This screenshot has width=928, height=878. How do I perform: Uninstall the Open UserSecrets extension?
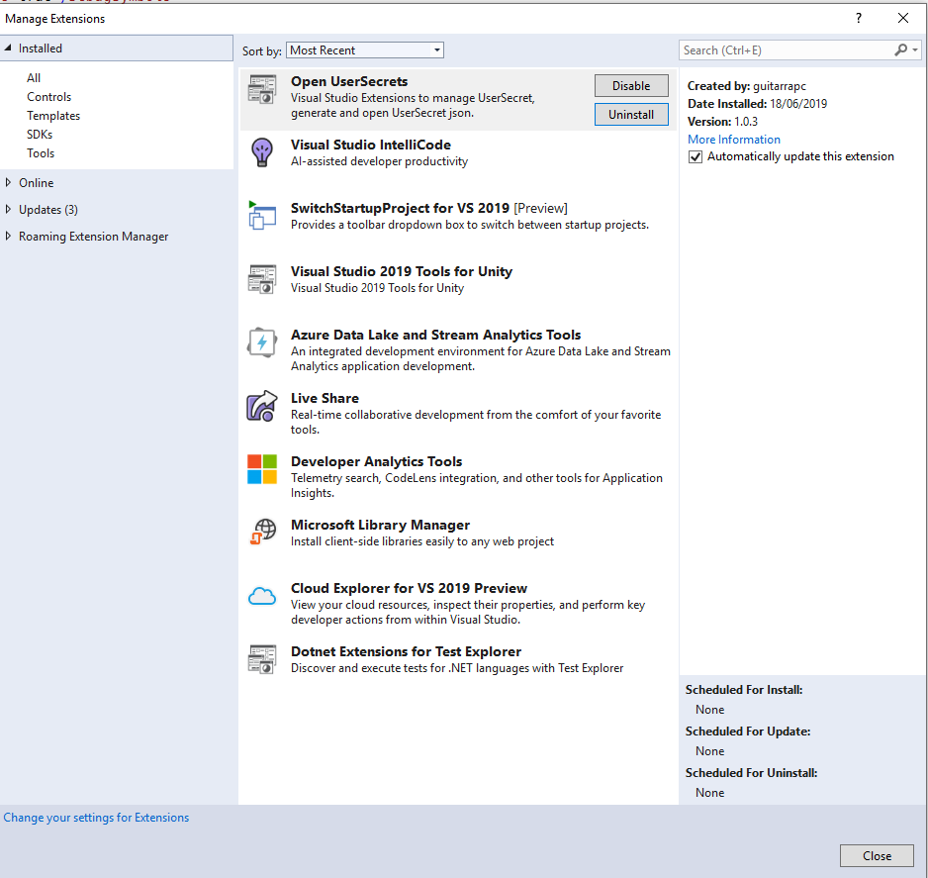click(631, 115)
